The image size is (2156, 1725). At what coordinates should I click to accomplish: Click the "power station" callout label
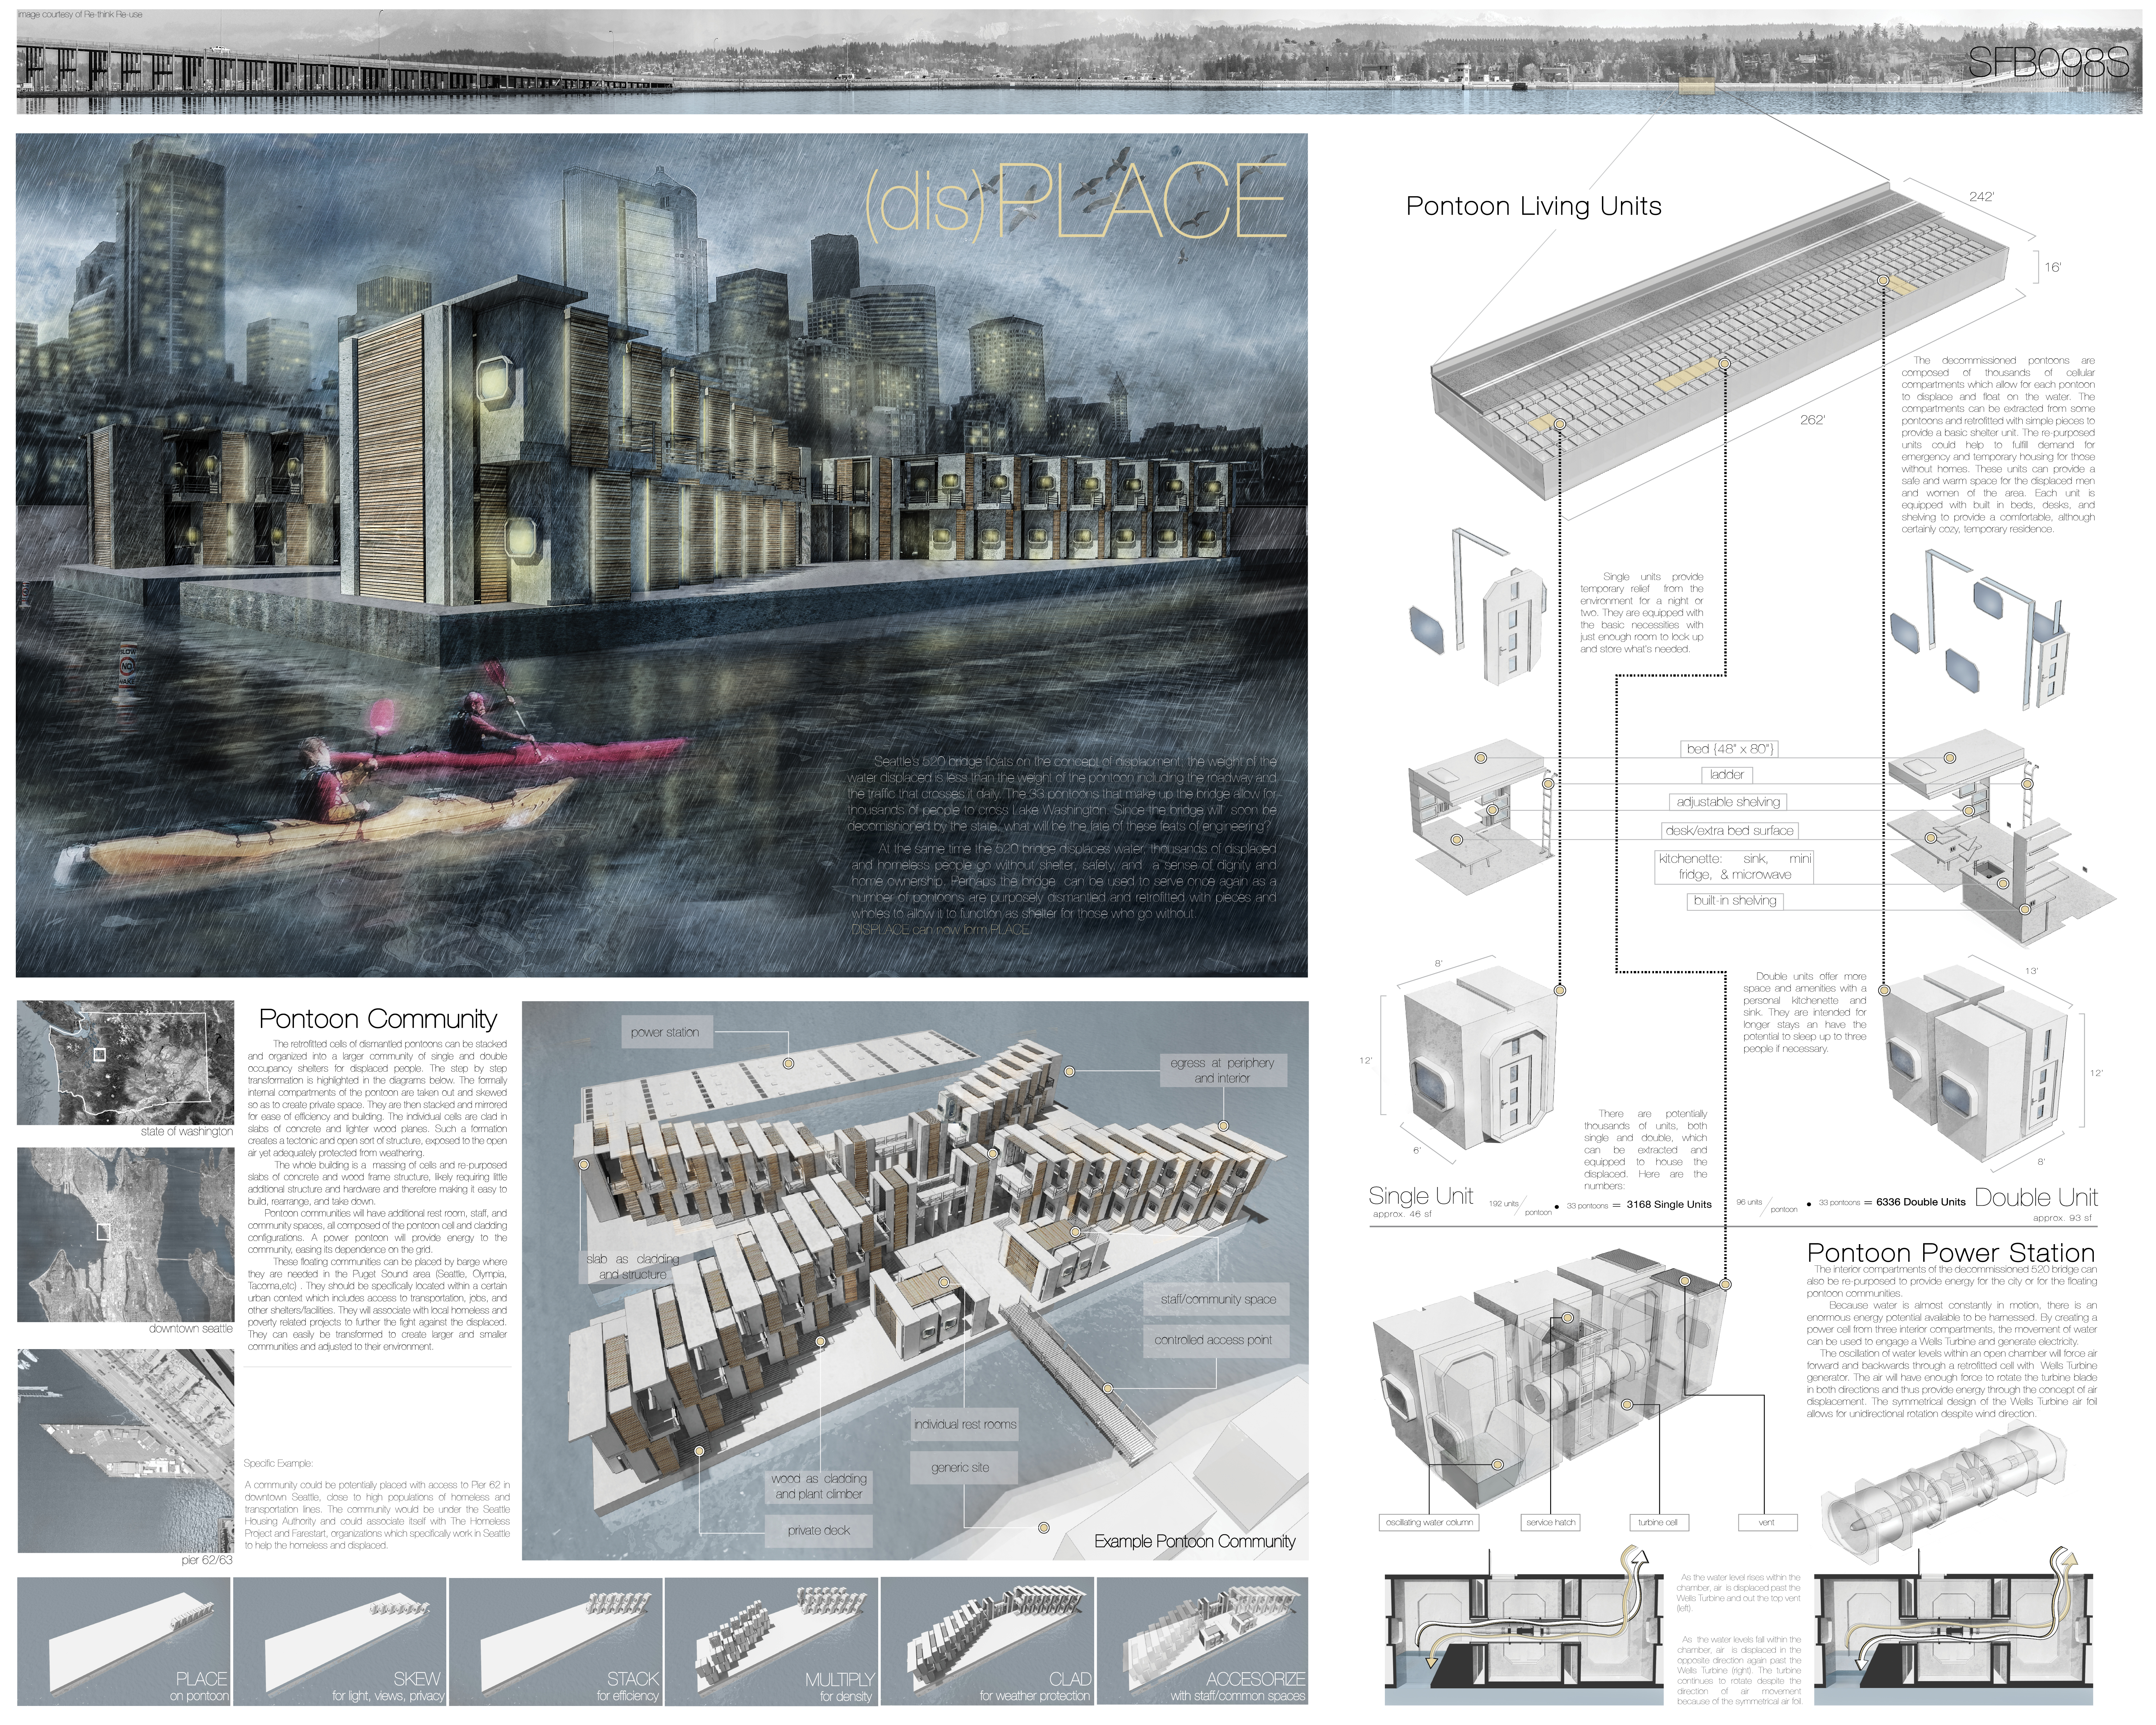tap(665, 1032)
